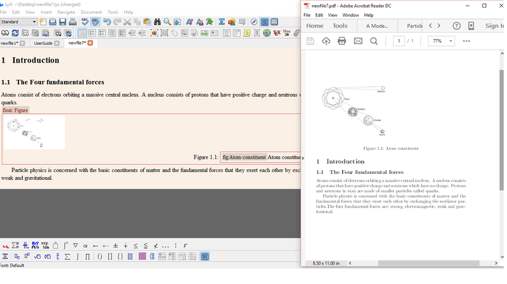Click Acrobat upload to cloud icon

tap(326, 41)
